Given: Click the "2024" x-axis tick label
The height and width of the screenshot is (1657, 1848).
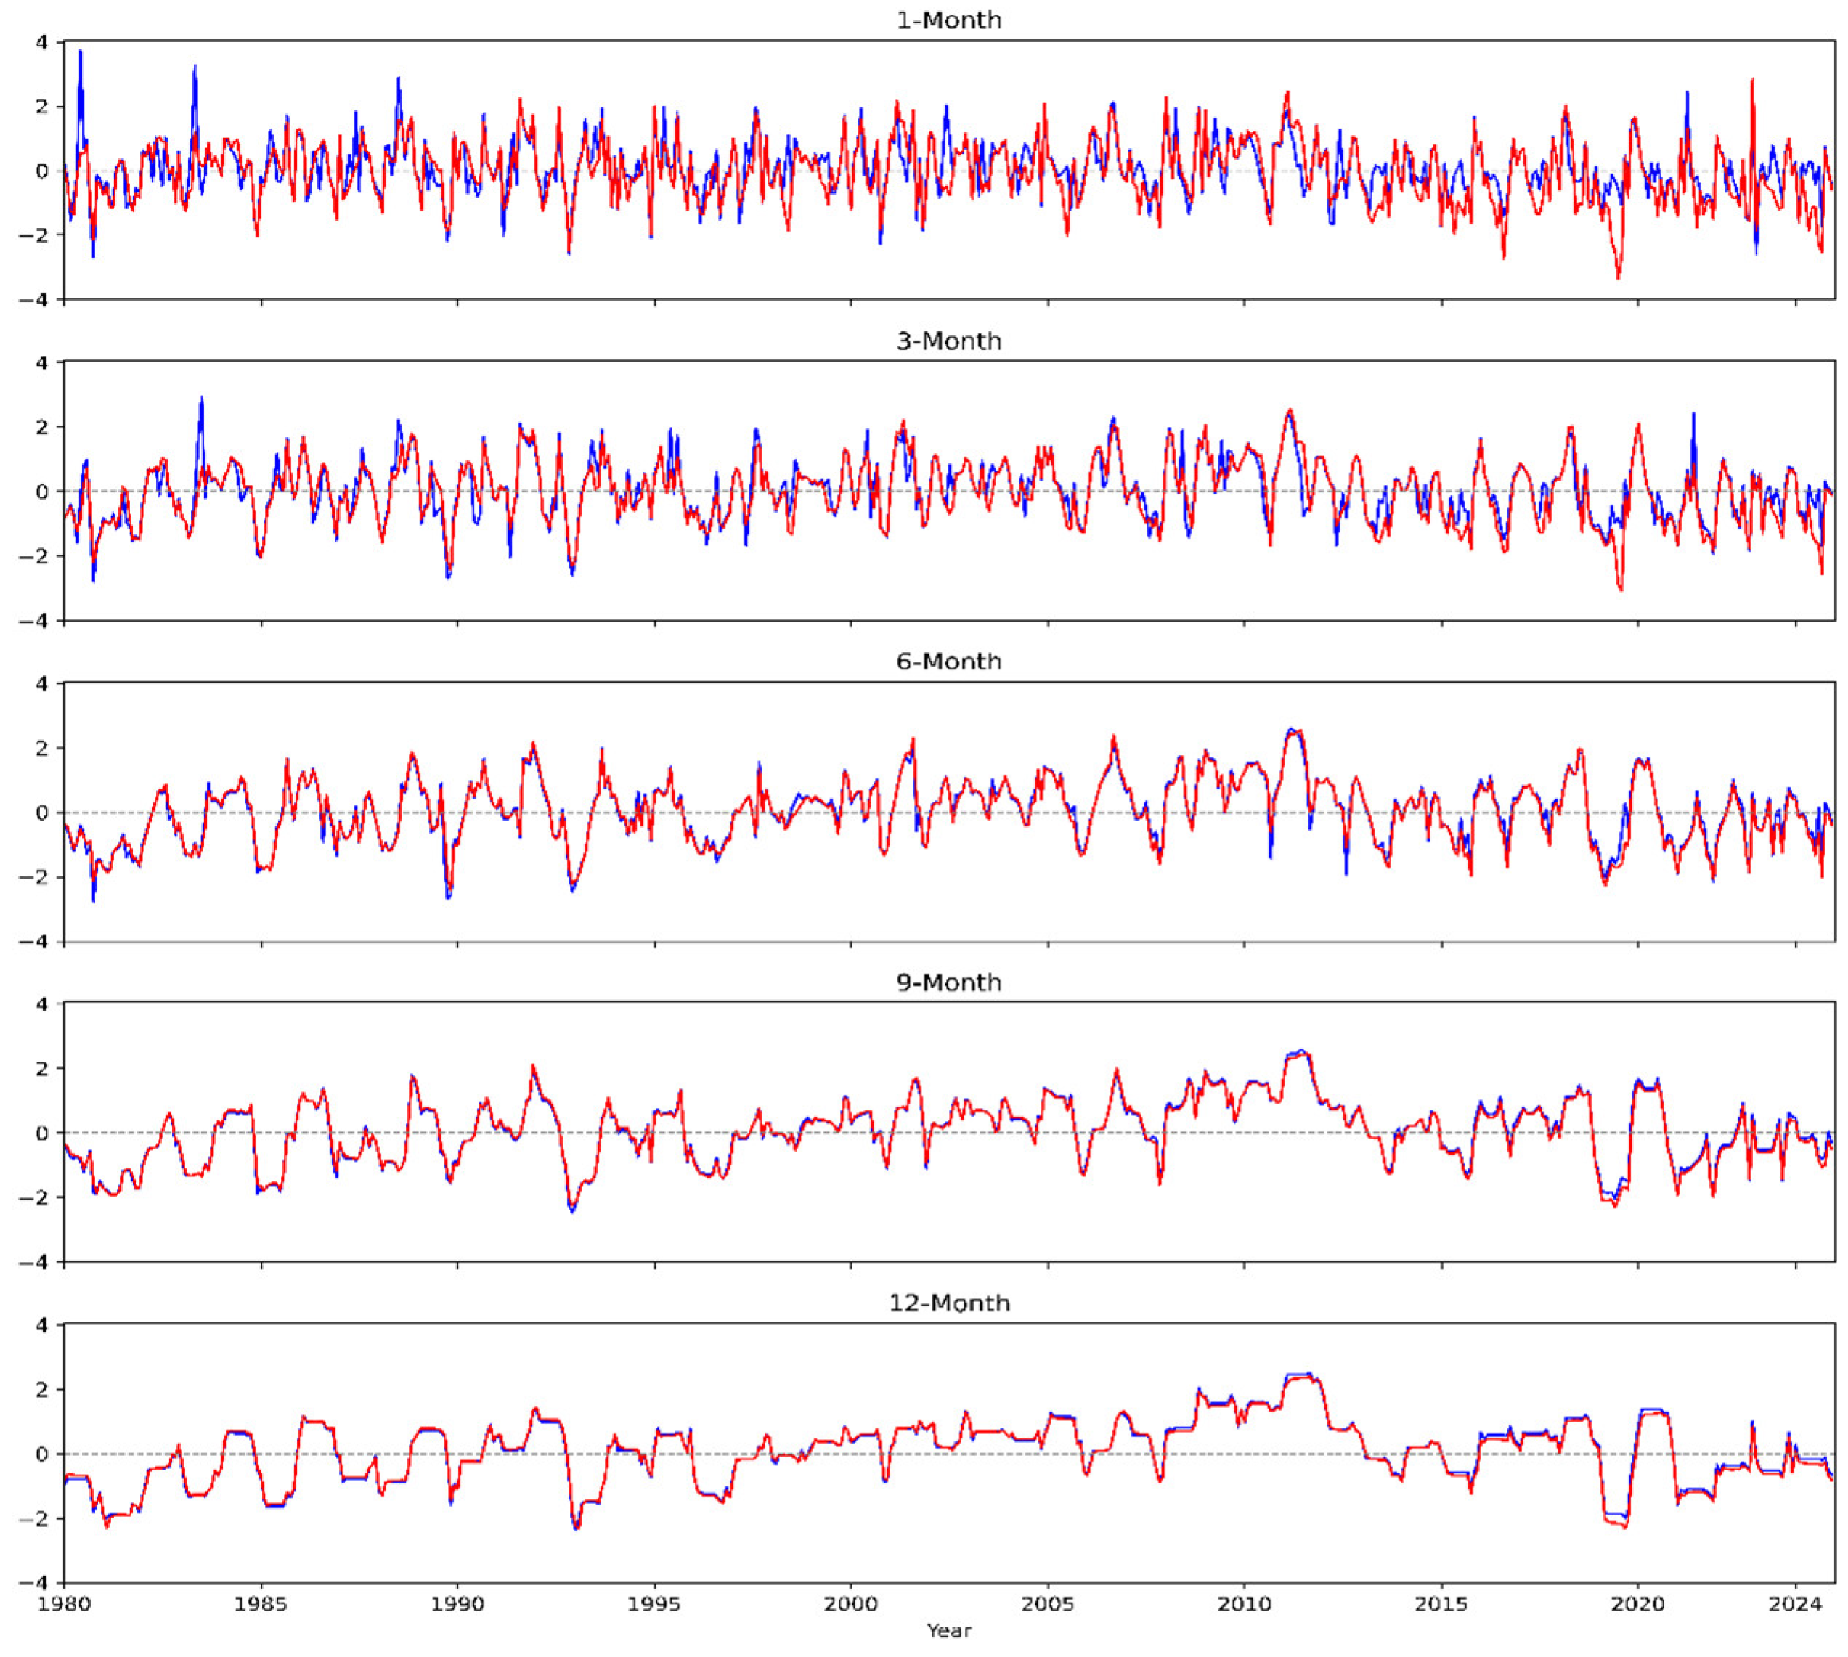Looking at the screenshot, I should click(1795, 1604).
